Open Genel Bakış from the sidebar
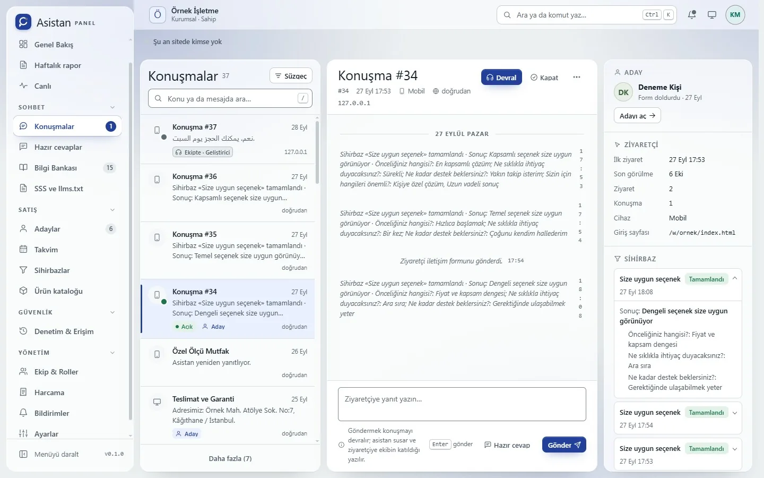 67,45
